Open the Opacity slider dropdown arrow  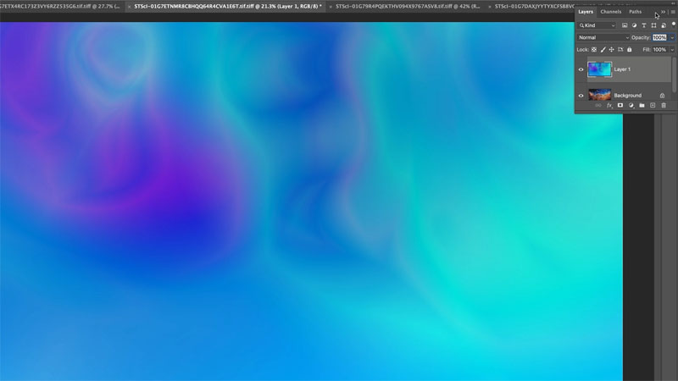tap(672, 37)
